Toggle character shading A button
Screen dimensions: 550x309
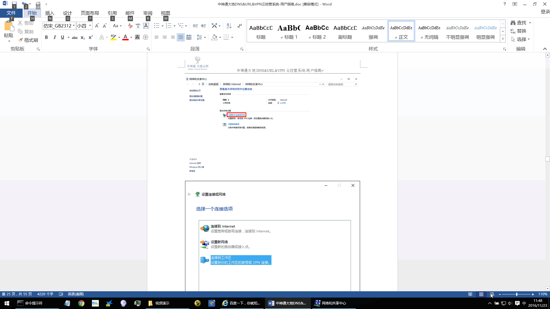[x=137, y=37]
